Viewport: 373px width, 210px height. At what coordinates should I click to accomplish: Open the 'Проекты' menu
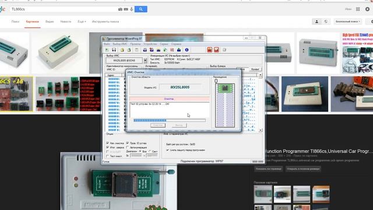pos(135,44)
